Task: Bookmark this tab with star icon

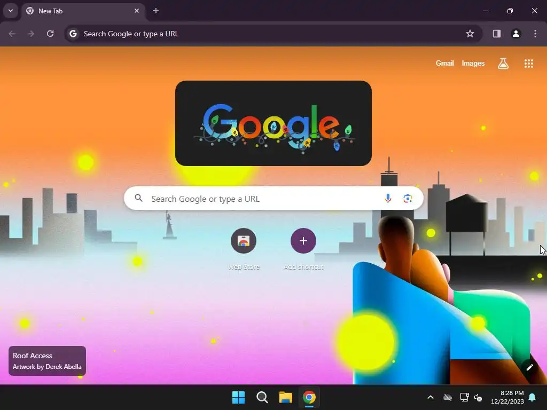Action: tap(470, 34)
